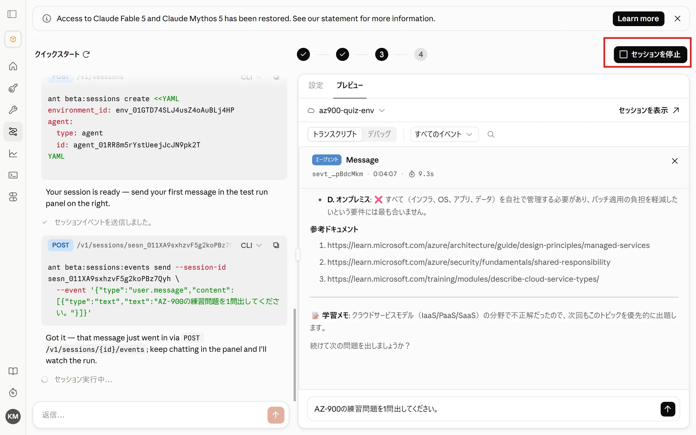Click the Learn more button
This screenshot has height=435, width=696.
click(x=638, y=19)
